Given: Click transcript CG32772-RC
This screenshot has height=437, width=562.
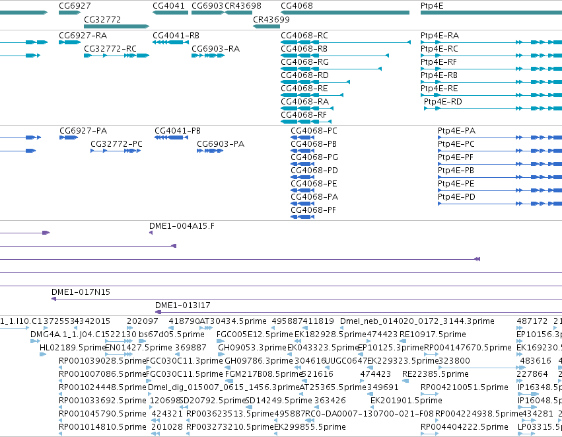Looking at the screenshot, I should click(116, 56).
